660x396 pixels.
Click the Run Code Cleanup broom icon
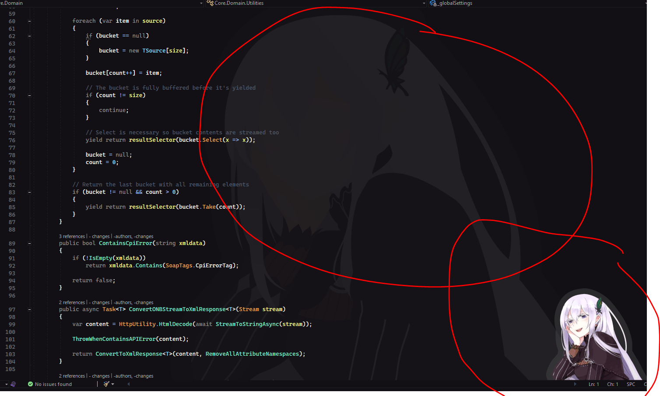(x=106, y=384)
